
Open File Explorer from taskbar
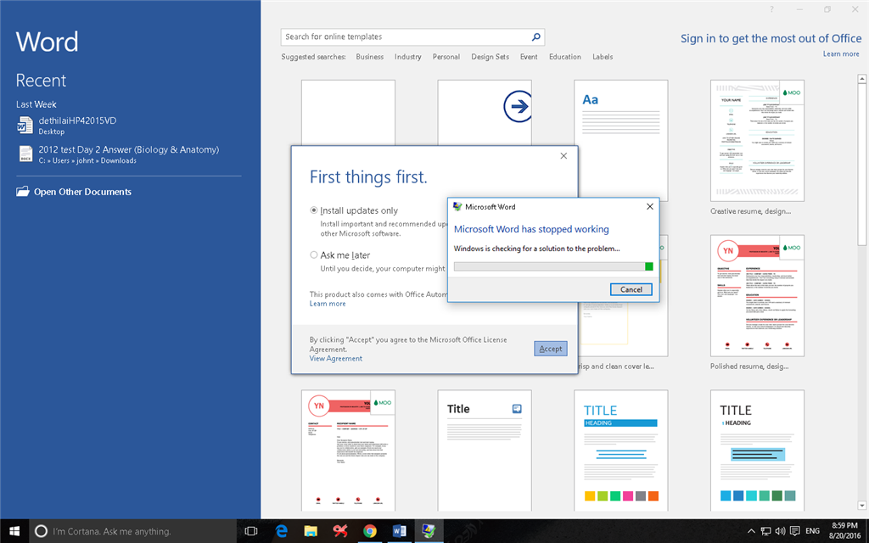tap(311, 531)
